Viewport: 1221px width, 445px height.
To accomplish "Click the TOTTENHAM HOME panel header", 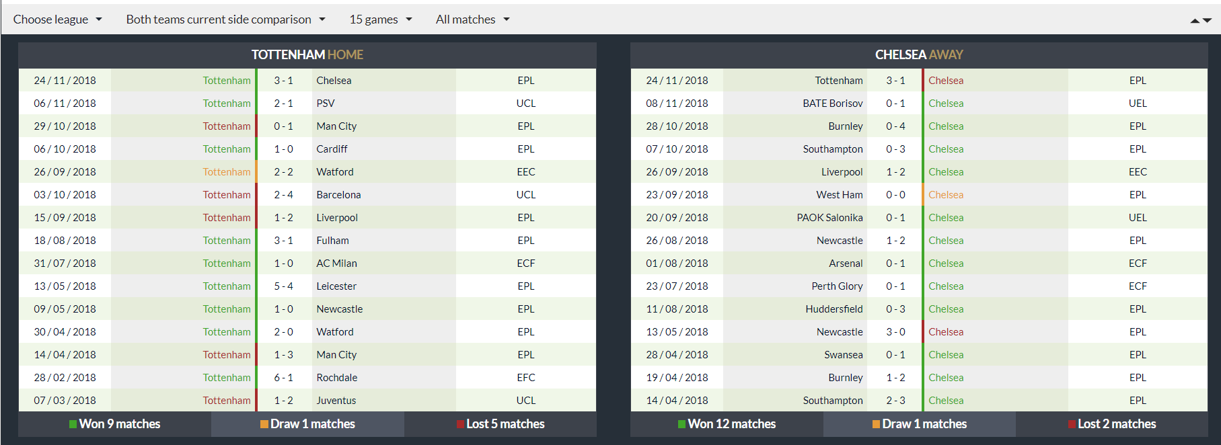I will (307, 55).
